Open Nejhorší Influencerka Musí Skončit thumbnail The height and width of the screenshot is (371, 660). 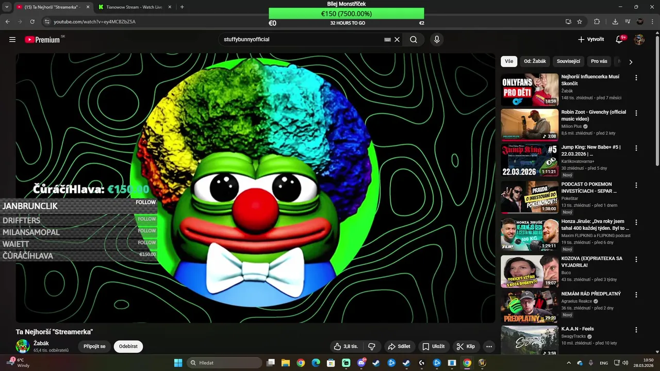(530, 90)
